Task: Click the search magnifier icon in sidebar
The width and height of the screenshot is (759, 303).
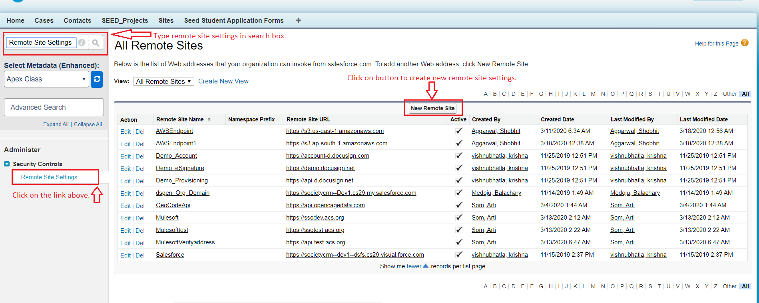Action: tap(96, 43)
